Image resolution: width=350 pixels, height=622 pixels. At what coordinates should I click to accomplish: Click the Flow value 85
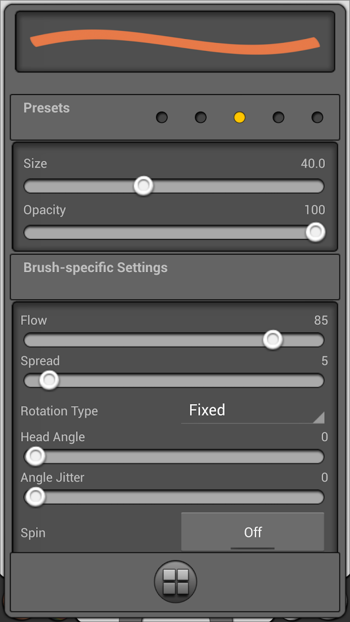(321, 320)
